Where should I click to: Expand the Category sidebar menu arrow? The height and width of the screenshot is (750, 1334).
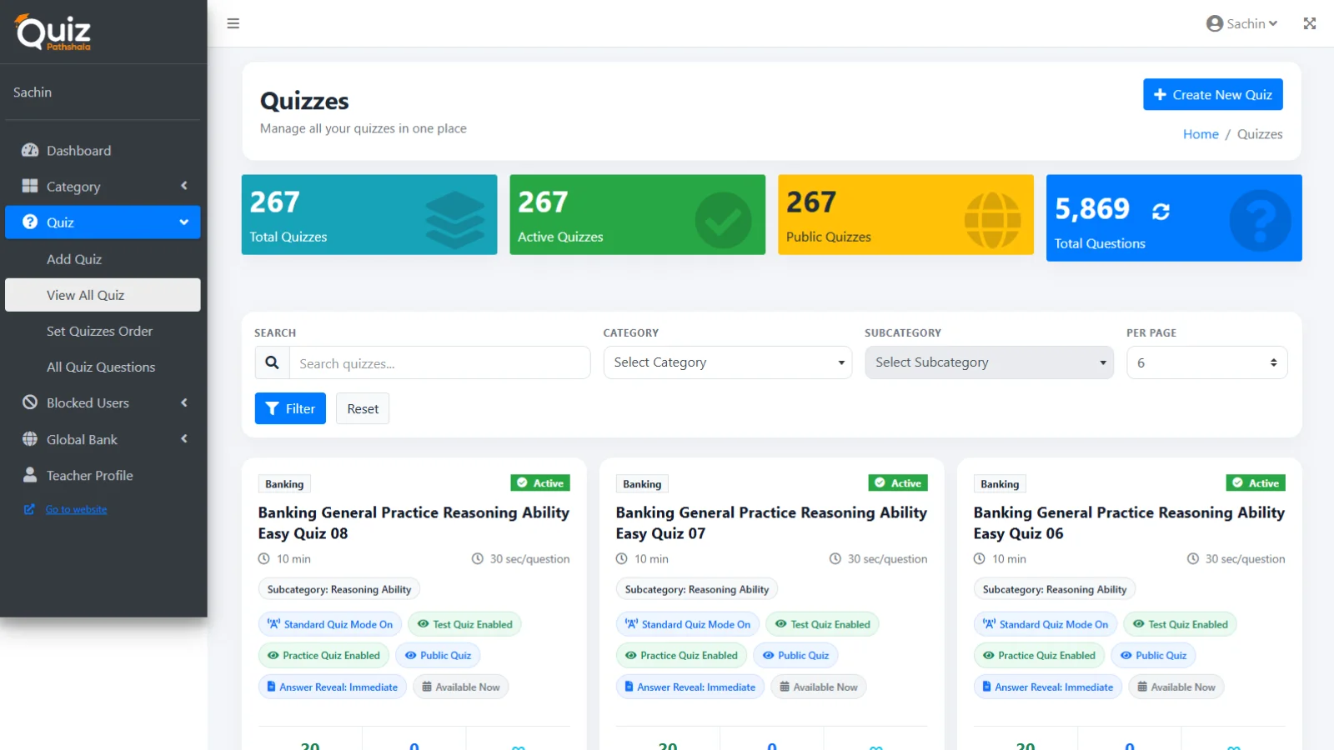[184, 186]
